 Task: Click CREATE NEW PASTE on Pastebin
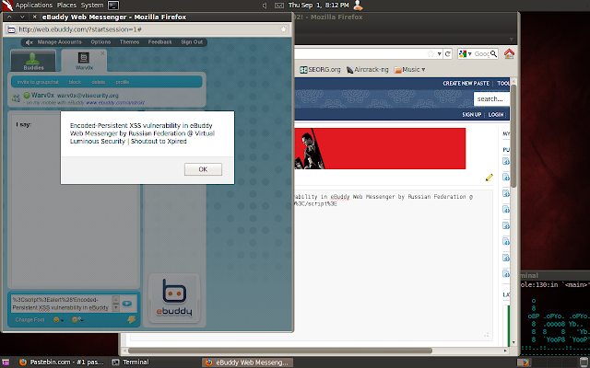click(466, 84)
